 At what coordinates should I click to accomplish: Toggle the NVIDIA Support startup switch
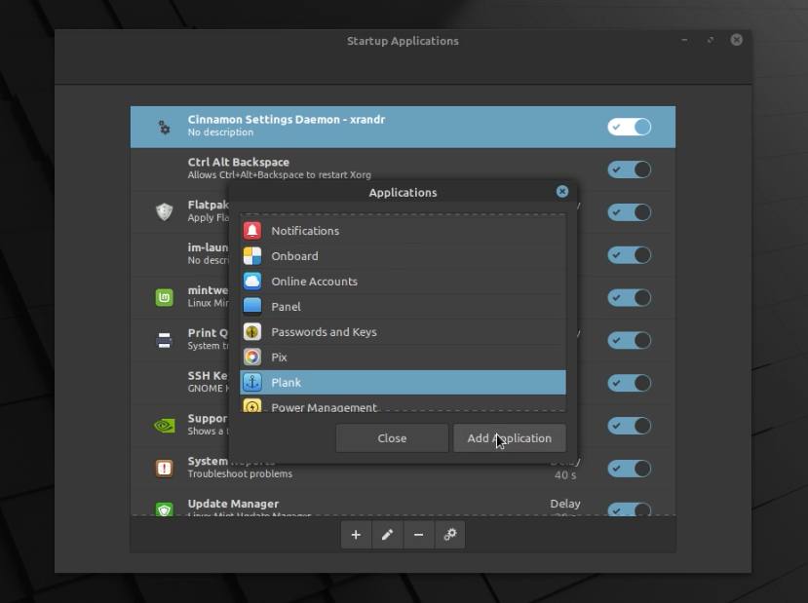(629, 426)
